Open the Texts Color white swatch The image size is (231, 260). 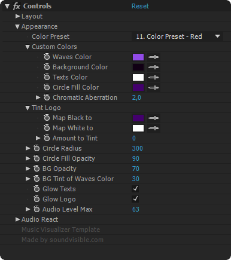tap(138, 77)
